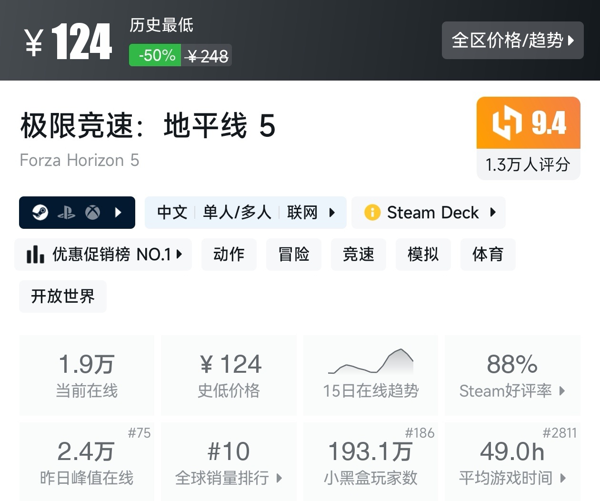This screenshot has height=501, width=600.
Task: Open 全区价格/趋势 price trends
Action: tap(512, 41)
